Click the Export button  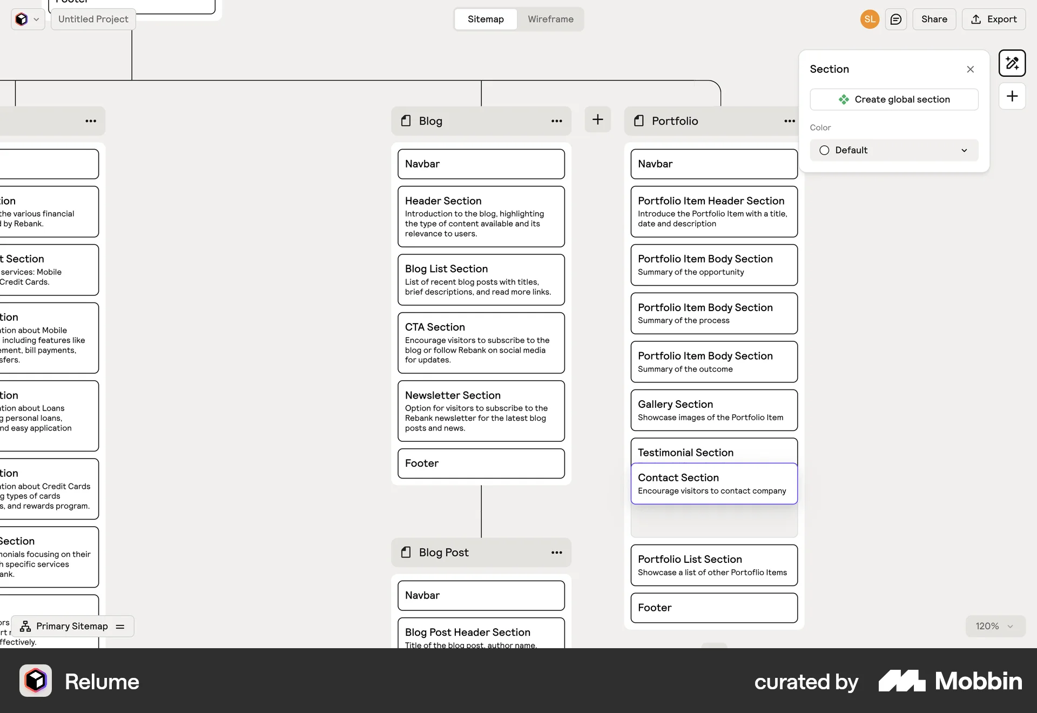point(994,19)
